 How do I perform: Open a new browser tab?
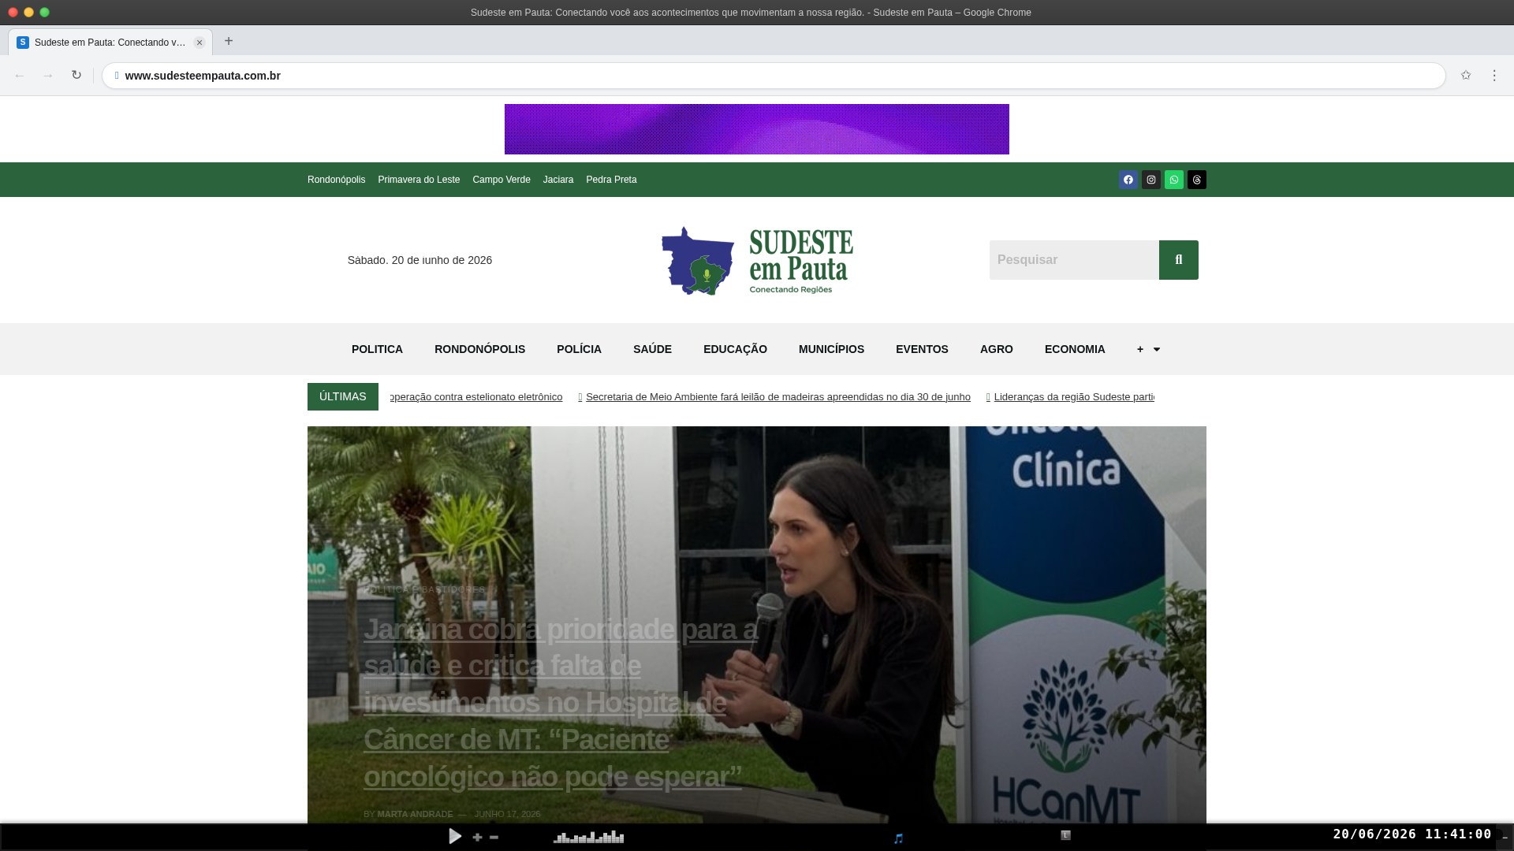(x=229, y=41)
